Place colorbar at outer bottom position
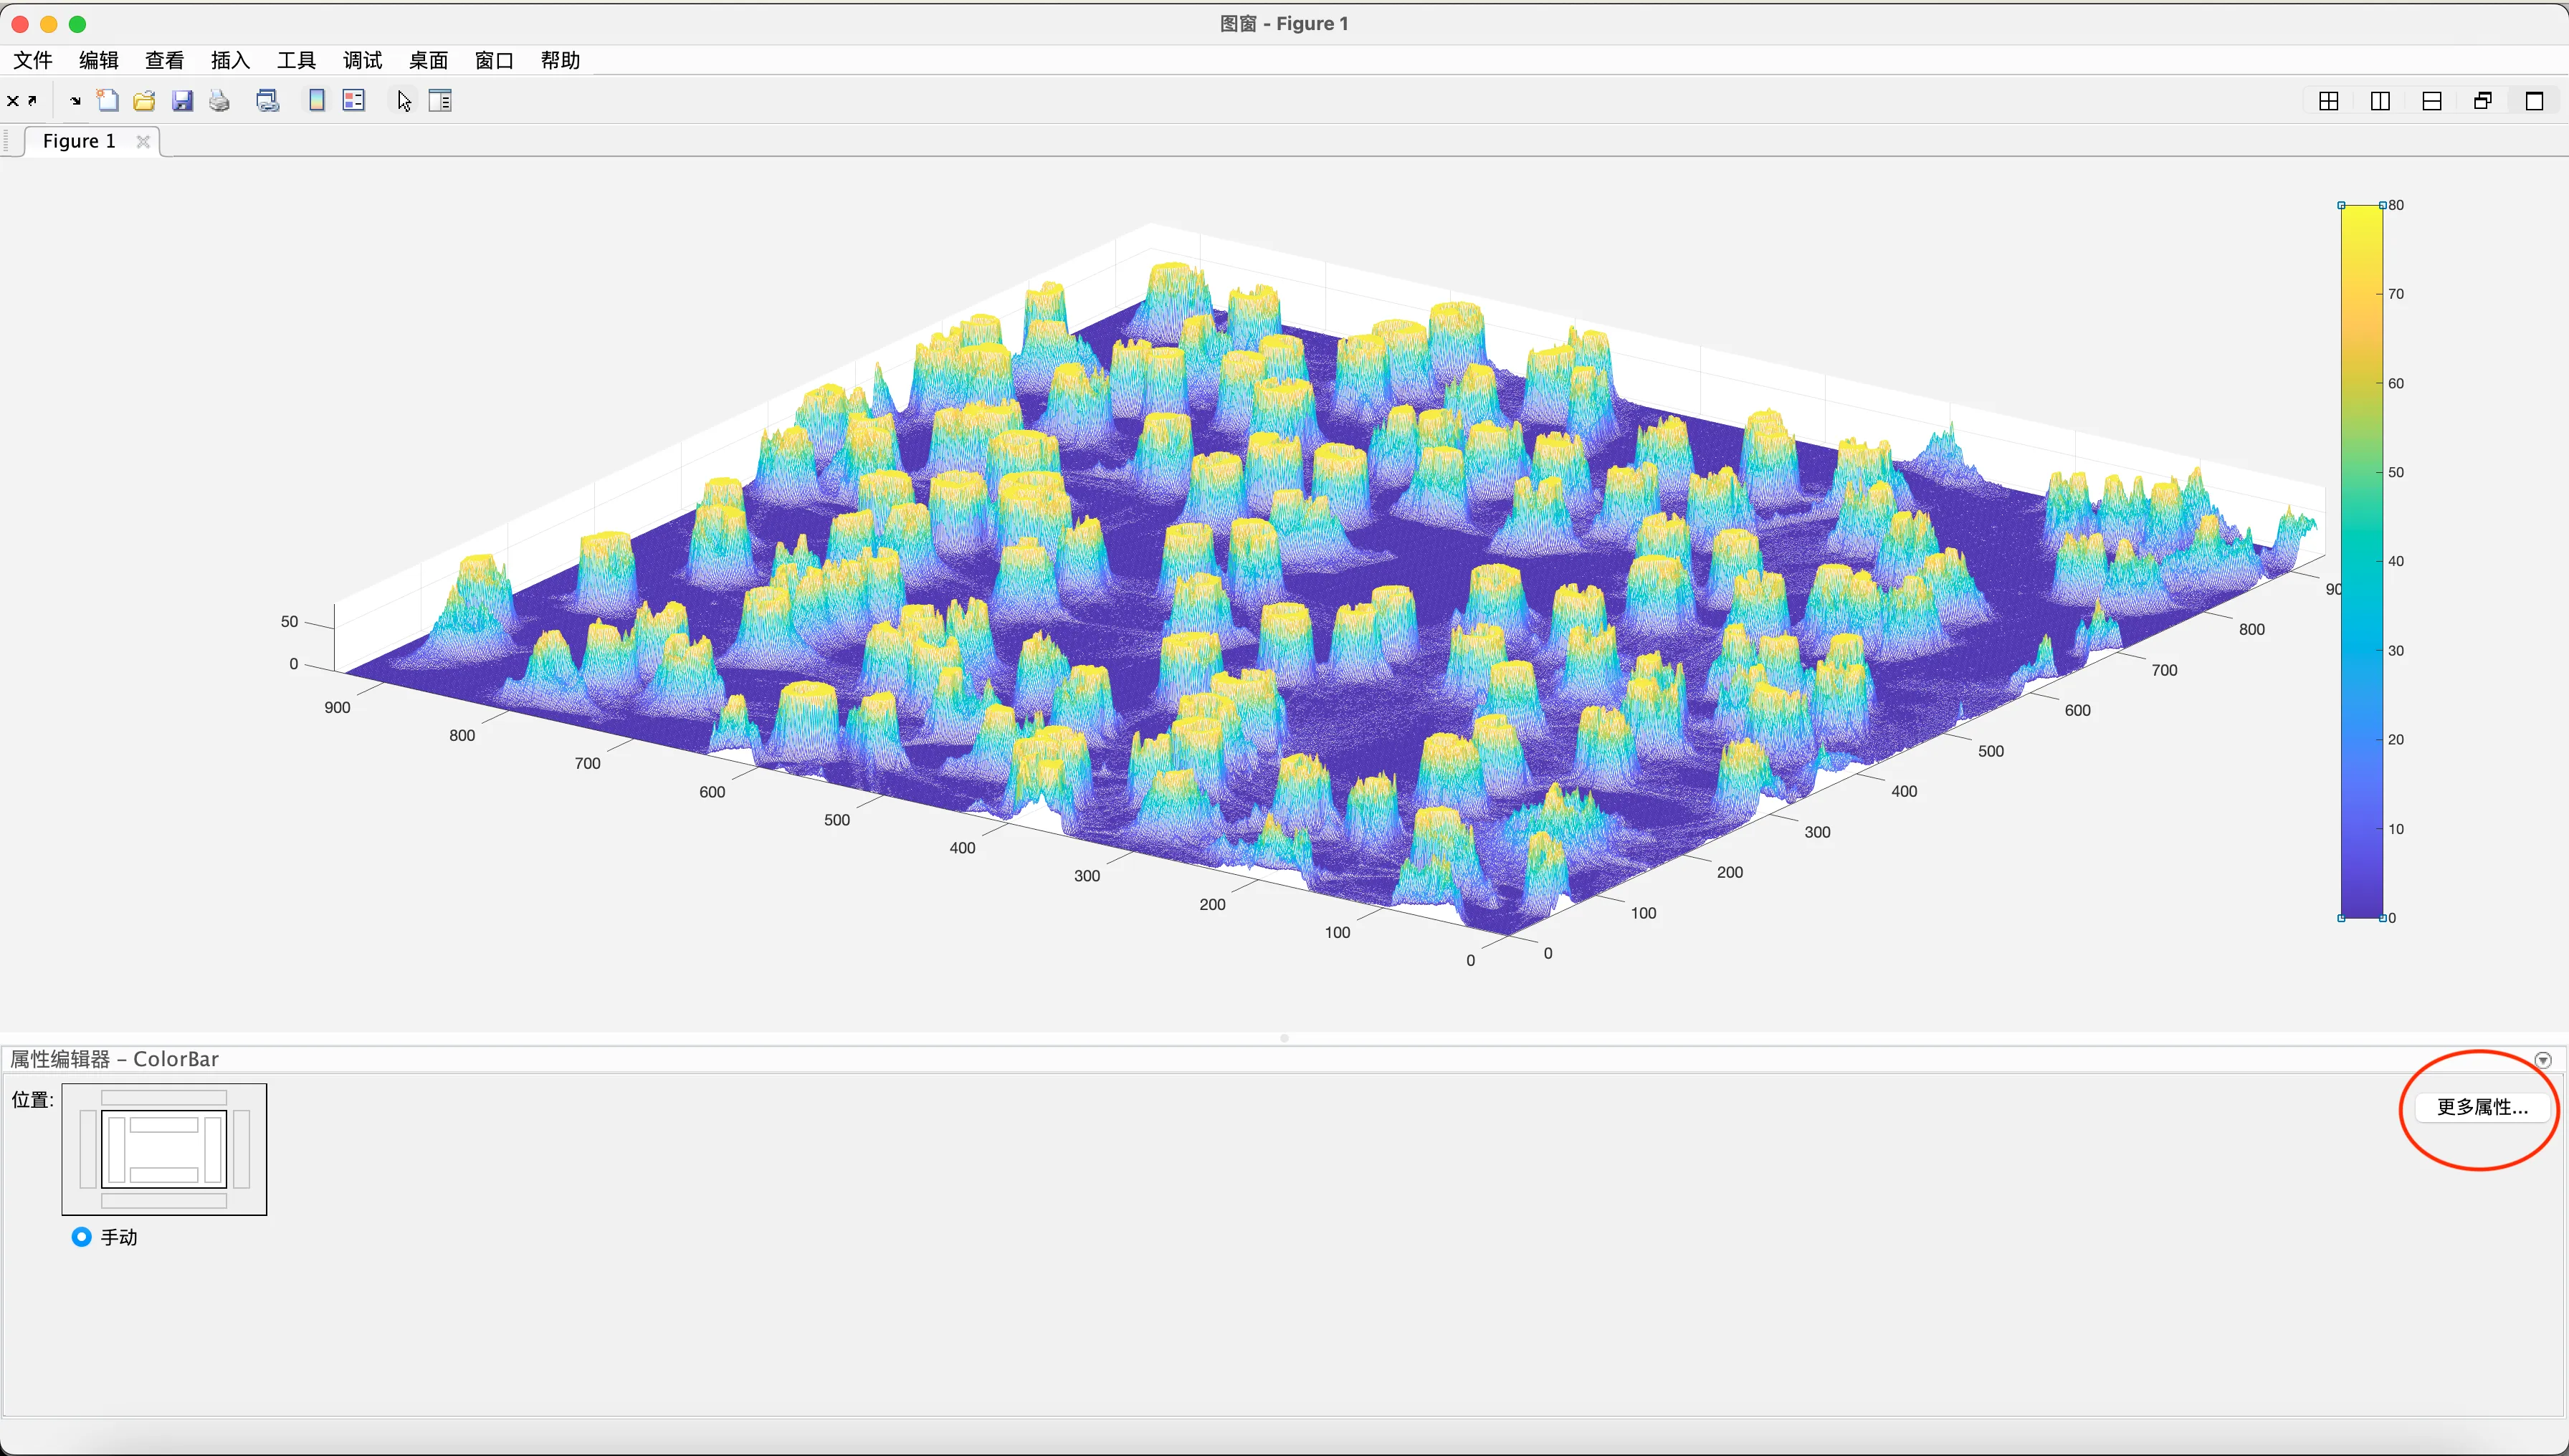This screenshot has width=2569, height=1456. pyautogui.click(x=164, y=1200)
